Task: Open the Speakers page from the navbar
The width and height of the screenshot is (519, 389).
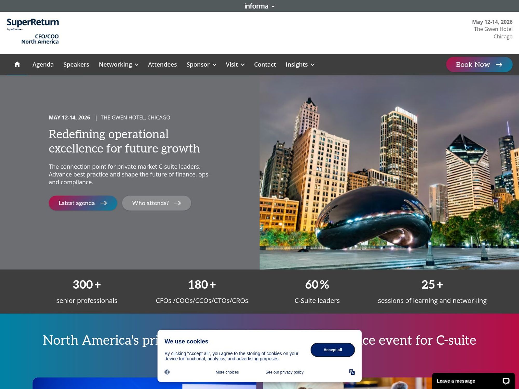Action: click(76, 64)
